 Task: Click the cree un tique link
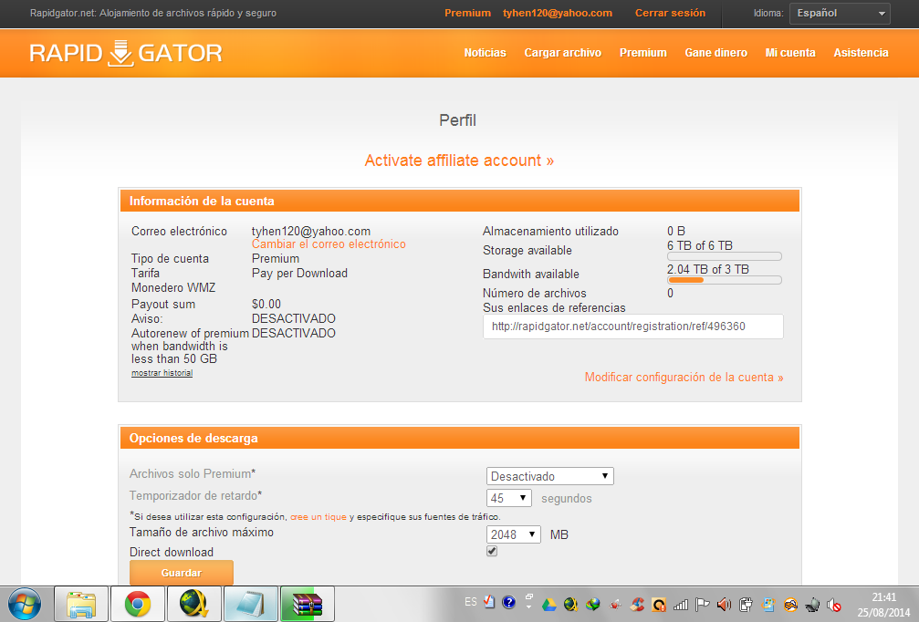click(x=319, y=516)
